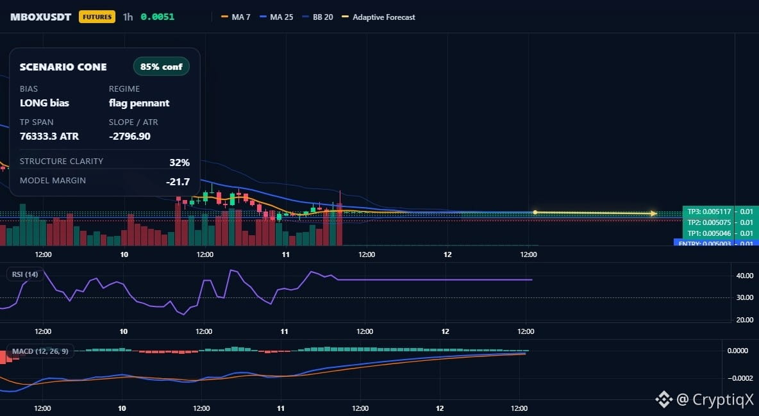This screenshot has height=416, width=759.
Task: Click the yellow Adaptive Forecast color dash
Action: tap(345, 17)
